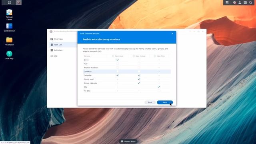Click the Active Backup window logo icon

click(x=51, y=31)
